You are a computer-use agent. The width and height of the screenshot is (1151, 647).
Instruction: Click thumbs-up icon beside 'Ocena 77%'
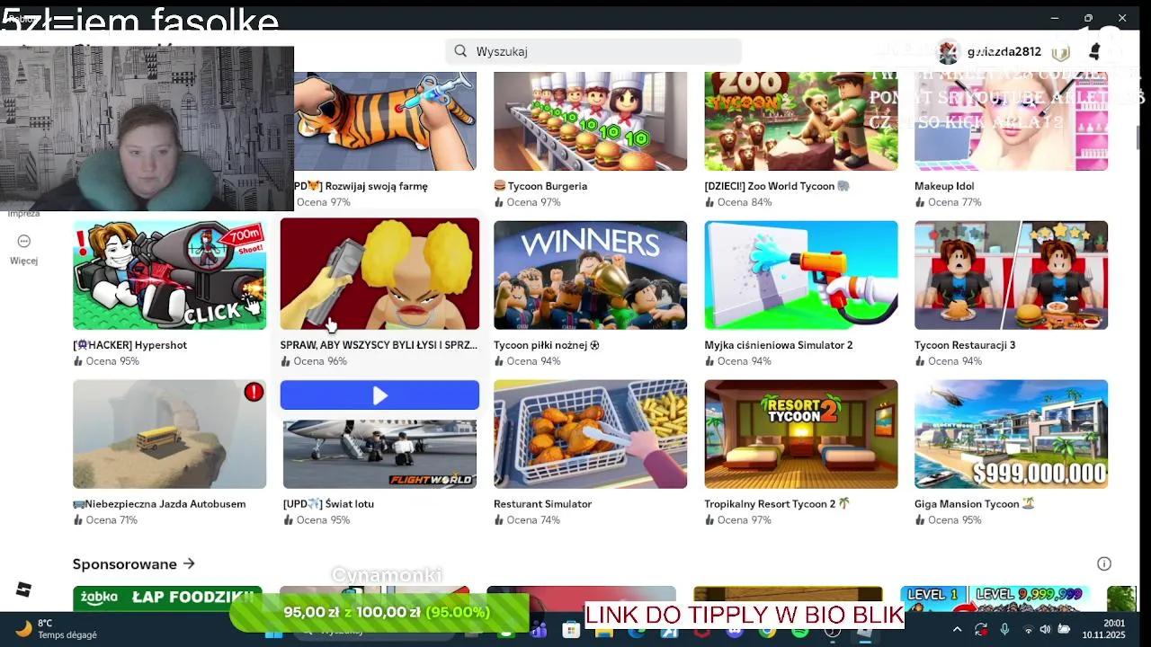[x=920, y=202]
